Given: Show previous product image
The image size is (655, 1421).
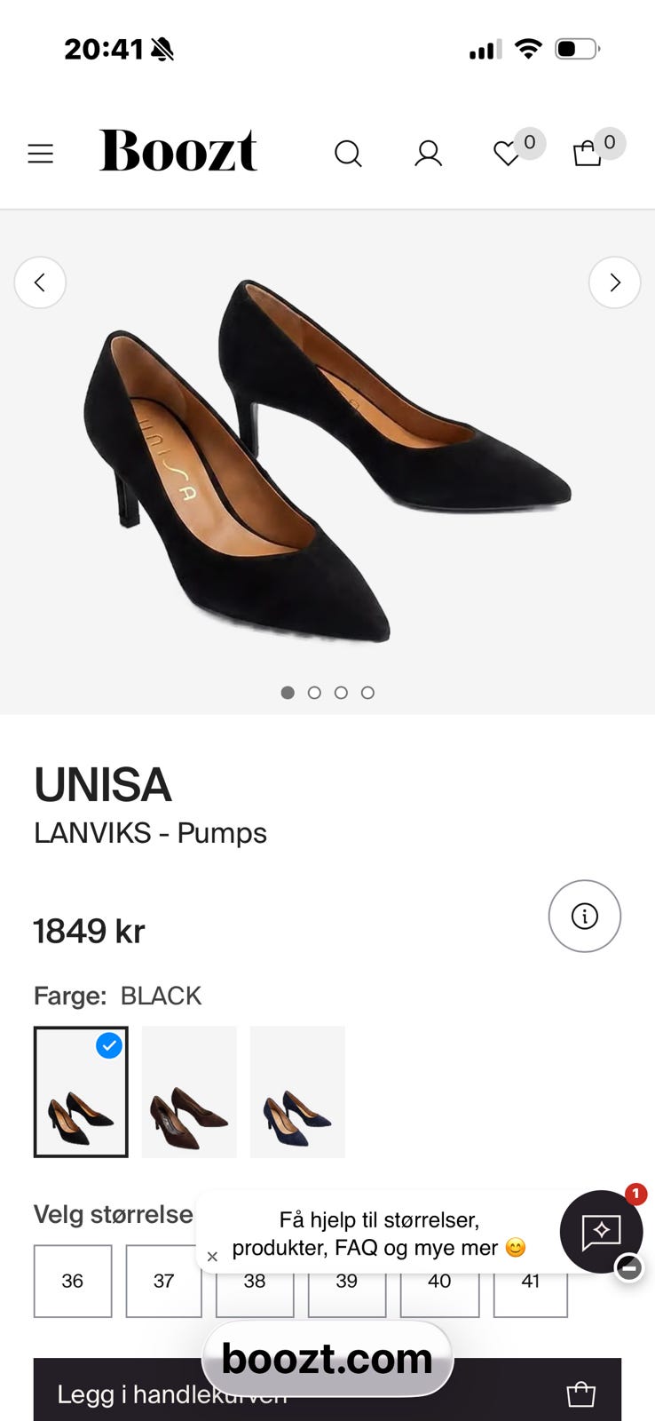Looking at the screenshot, I should (x=40, y=282).
